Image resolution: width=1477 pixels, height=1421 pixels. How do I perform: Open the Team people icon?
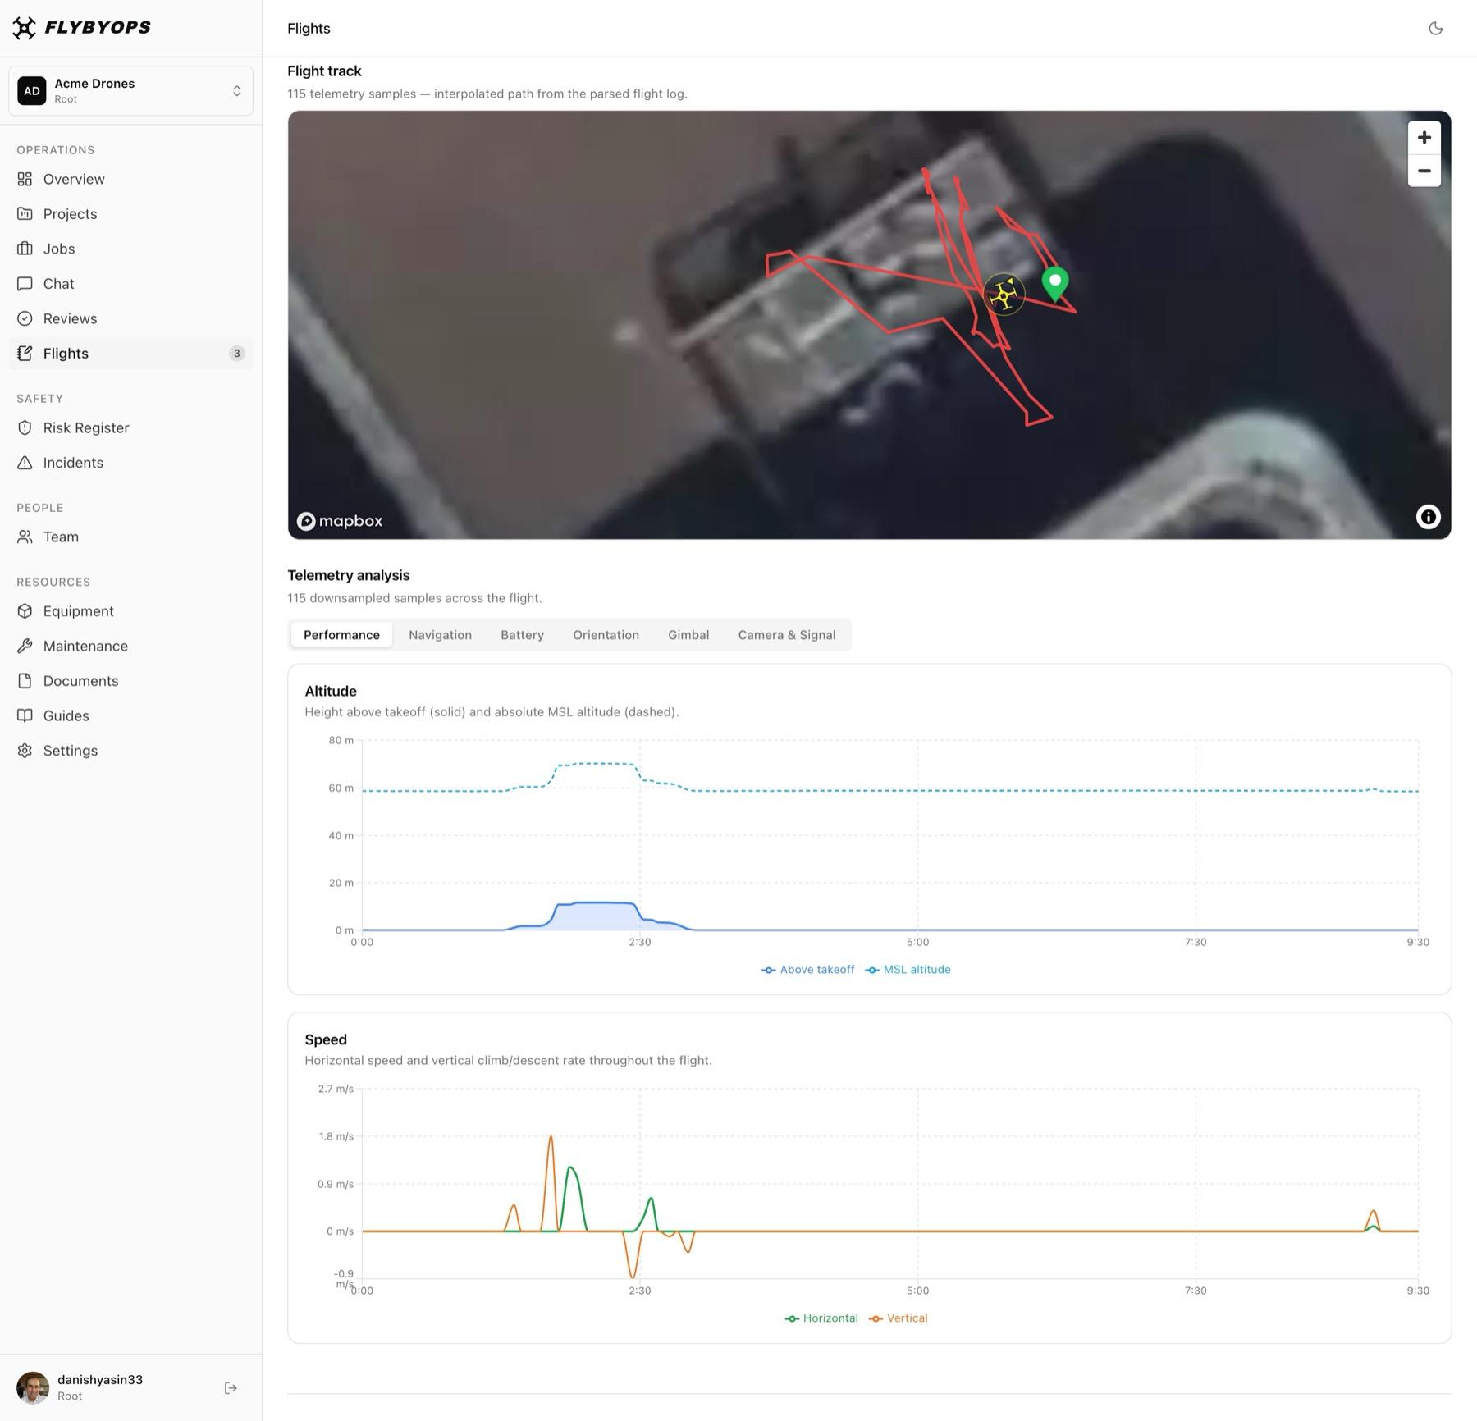pos(25,537)
